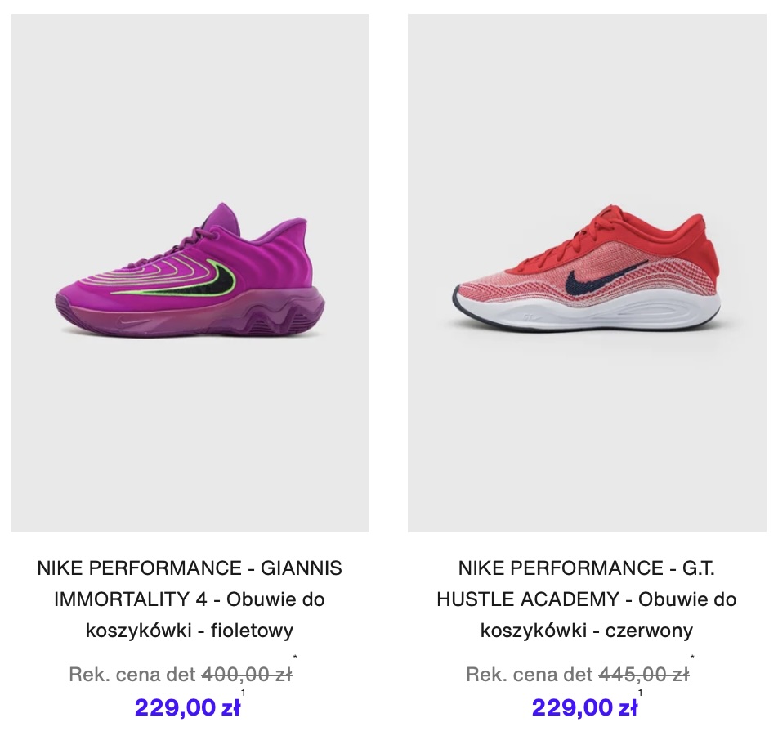
Task: Select the 'koszykówki - czerwony' text line
Action: [587, 631]
